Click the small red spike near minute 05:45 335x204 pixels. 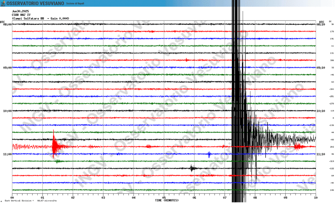tap(186, 60)
